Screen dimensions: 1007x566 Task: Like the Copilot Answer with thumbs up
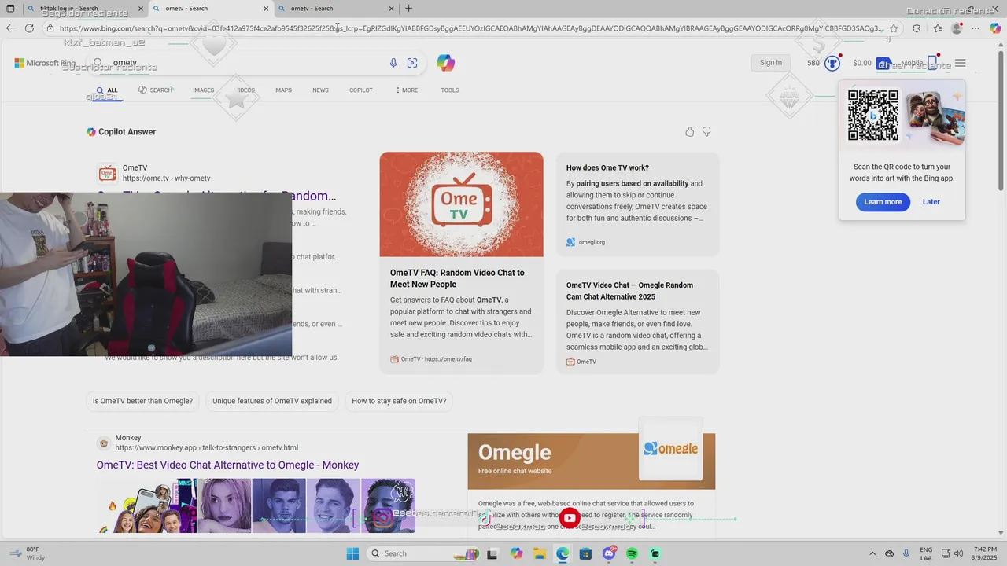click(690, 132)
